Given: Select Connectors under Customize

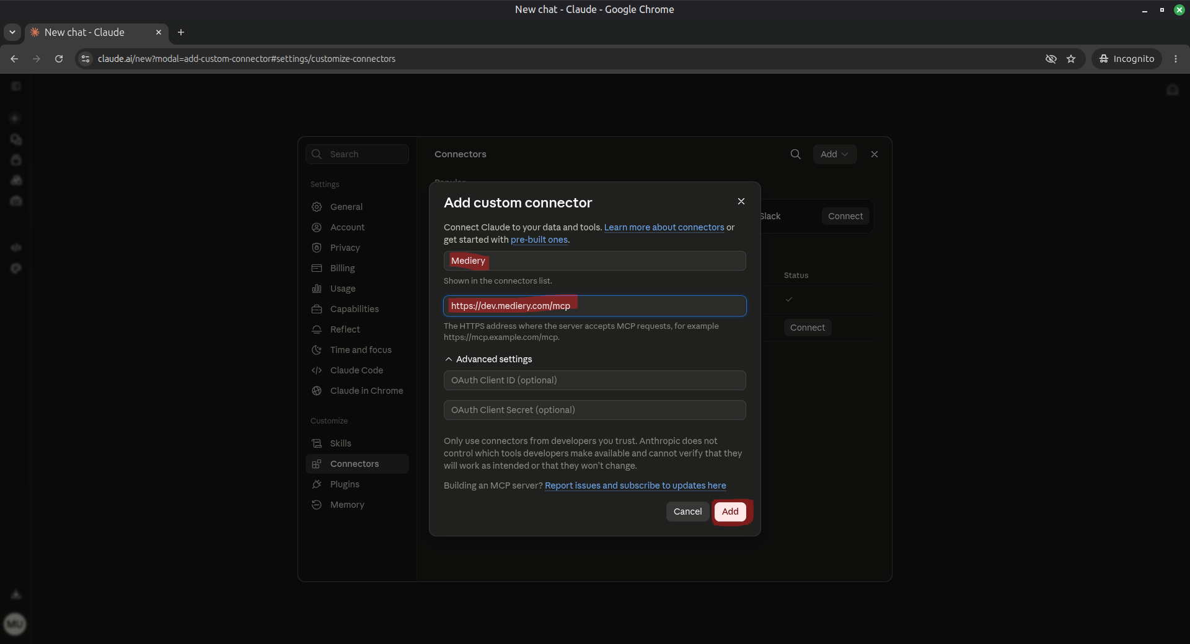Looking at the screenshot, I should point(357,464).
